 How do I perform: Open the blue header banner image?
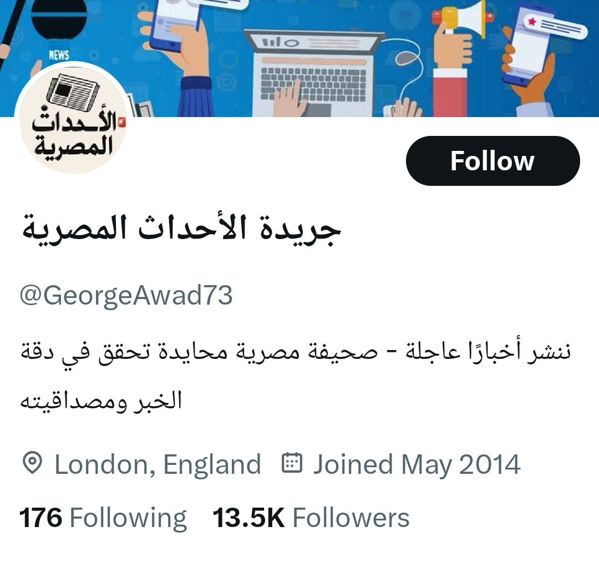tap(299, 58)
